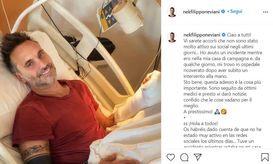Like the post with the heart icon
Screen dimensions: 273x164
point(171,157)
